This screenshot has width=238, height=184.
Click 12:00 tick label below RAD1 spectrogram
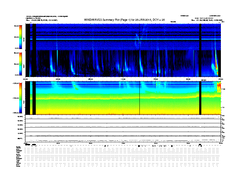(123, 79)
